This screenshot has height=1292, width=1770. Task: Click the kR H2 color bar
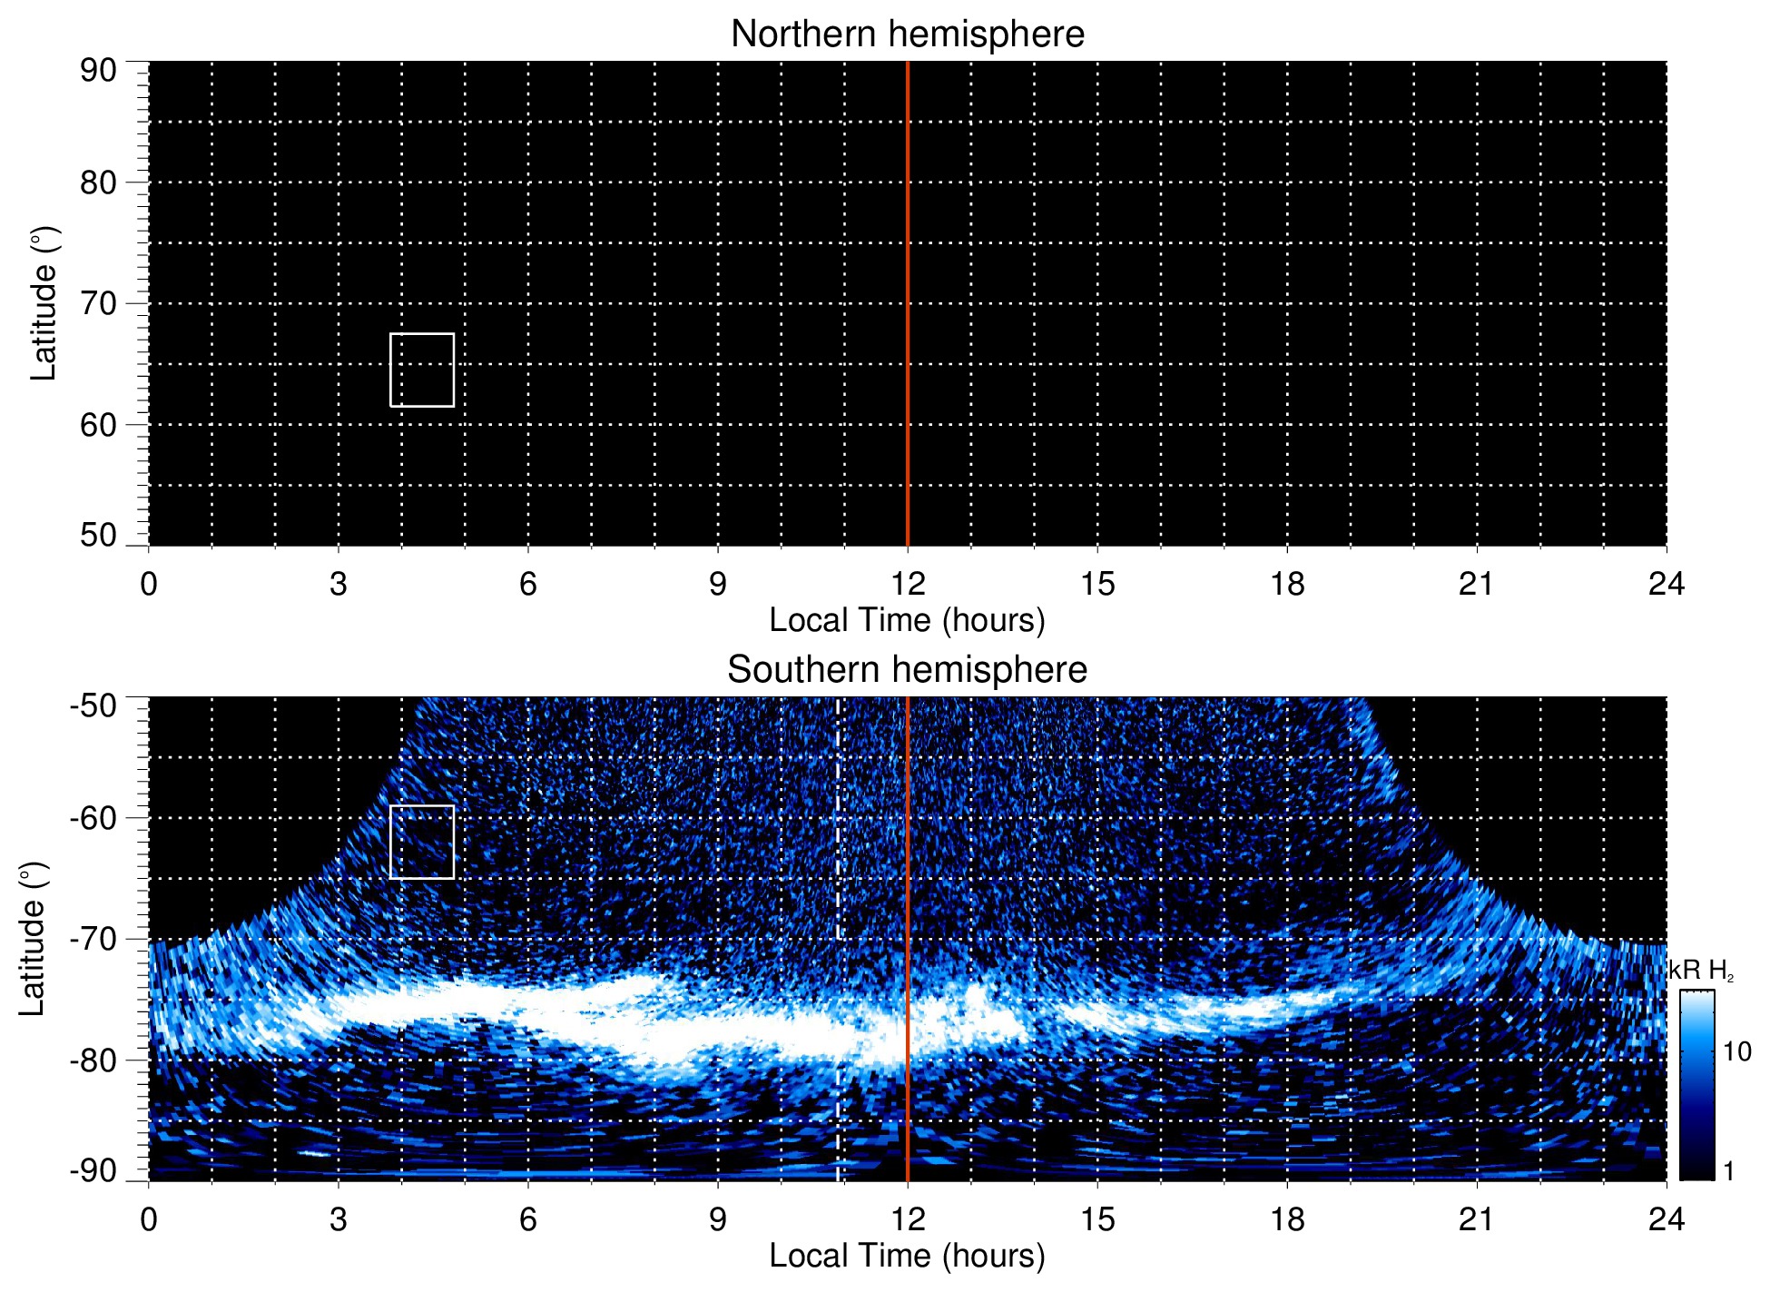[x=1696, y=1085]
